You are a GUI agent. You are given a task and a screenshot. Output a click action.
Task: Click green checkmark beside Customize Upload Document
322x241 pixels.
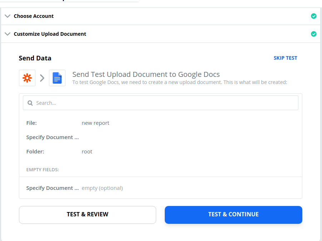[313, 34]
